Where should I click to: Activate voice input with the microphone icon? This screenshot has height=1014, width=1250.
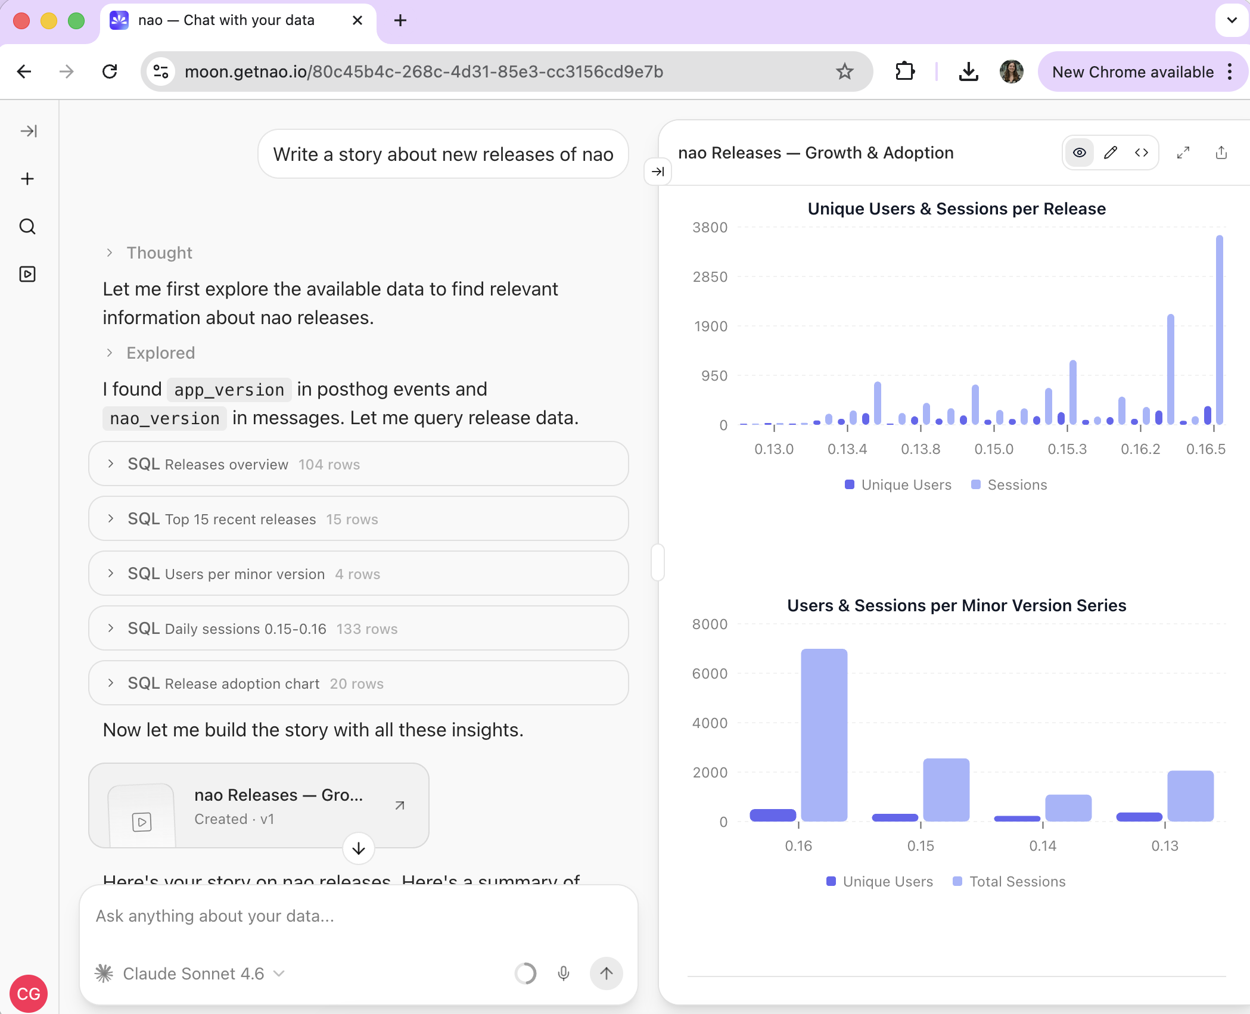tap(564, 973)
